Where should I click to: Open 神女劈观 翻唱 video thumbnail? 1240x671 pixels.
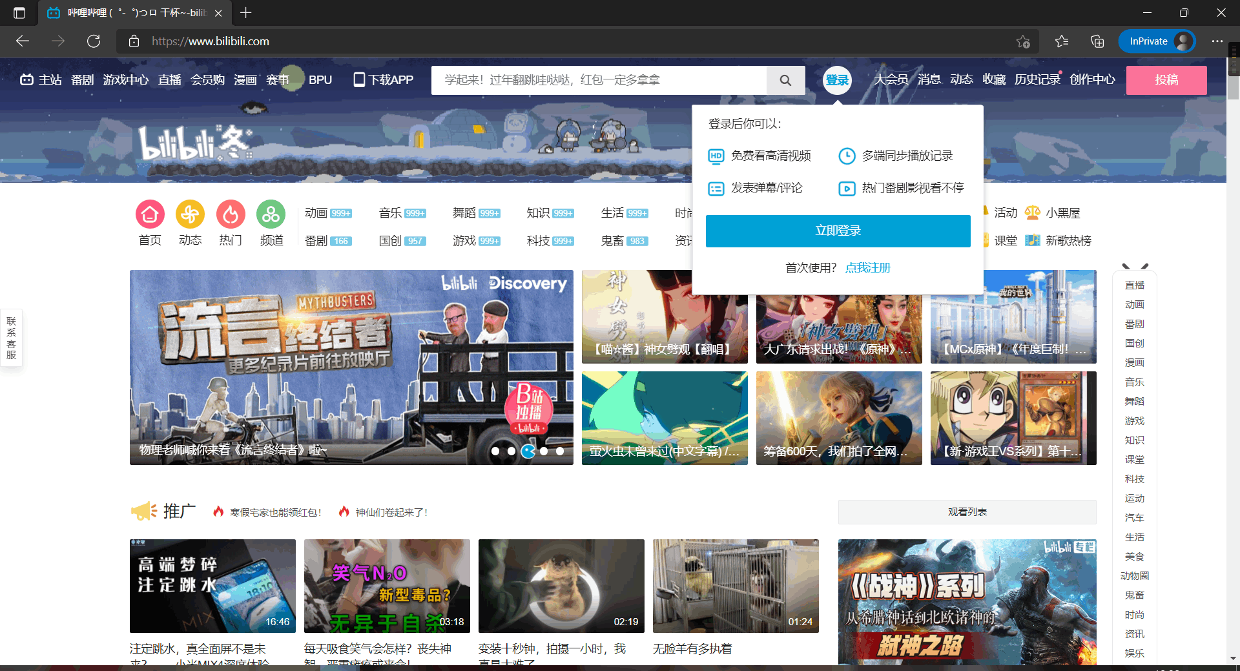point(665,316)
